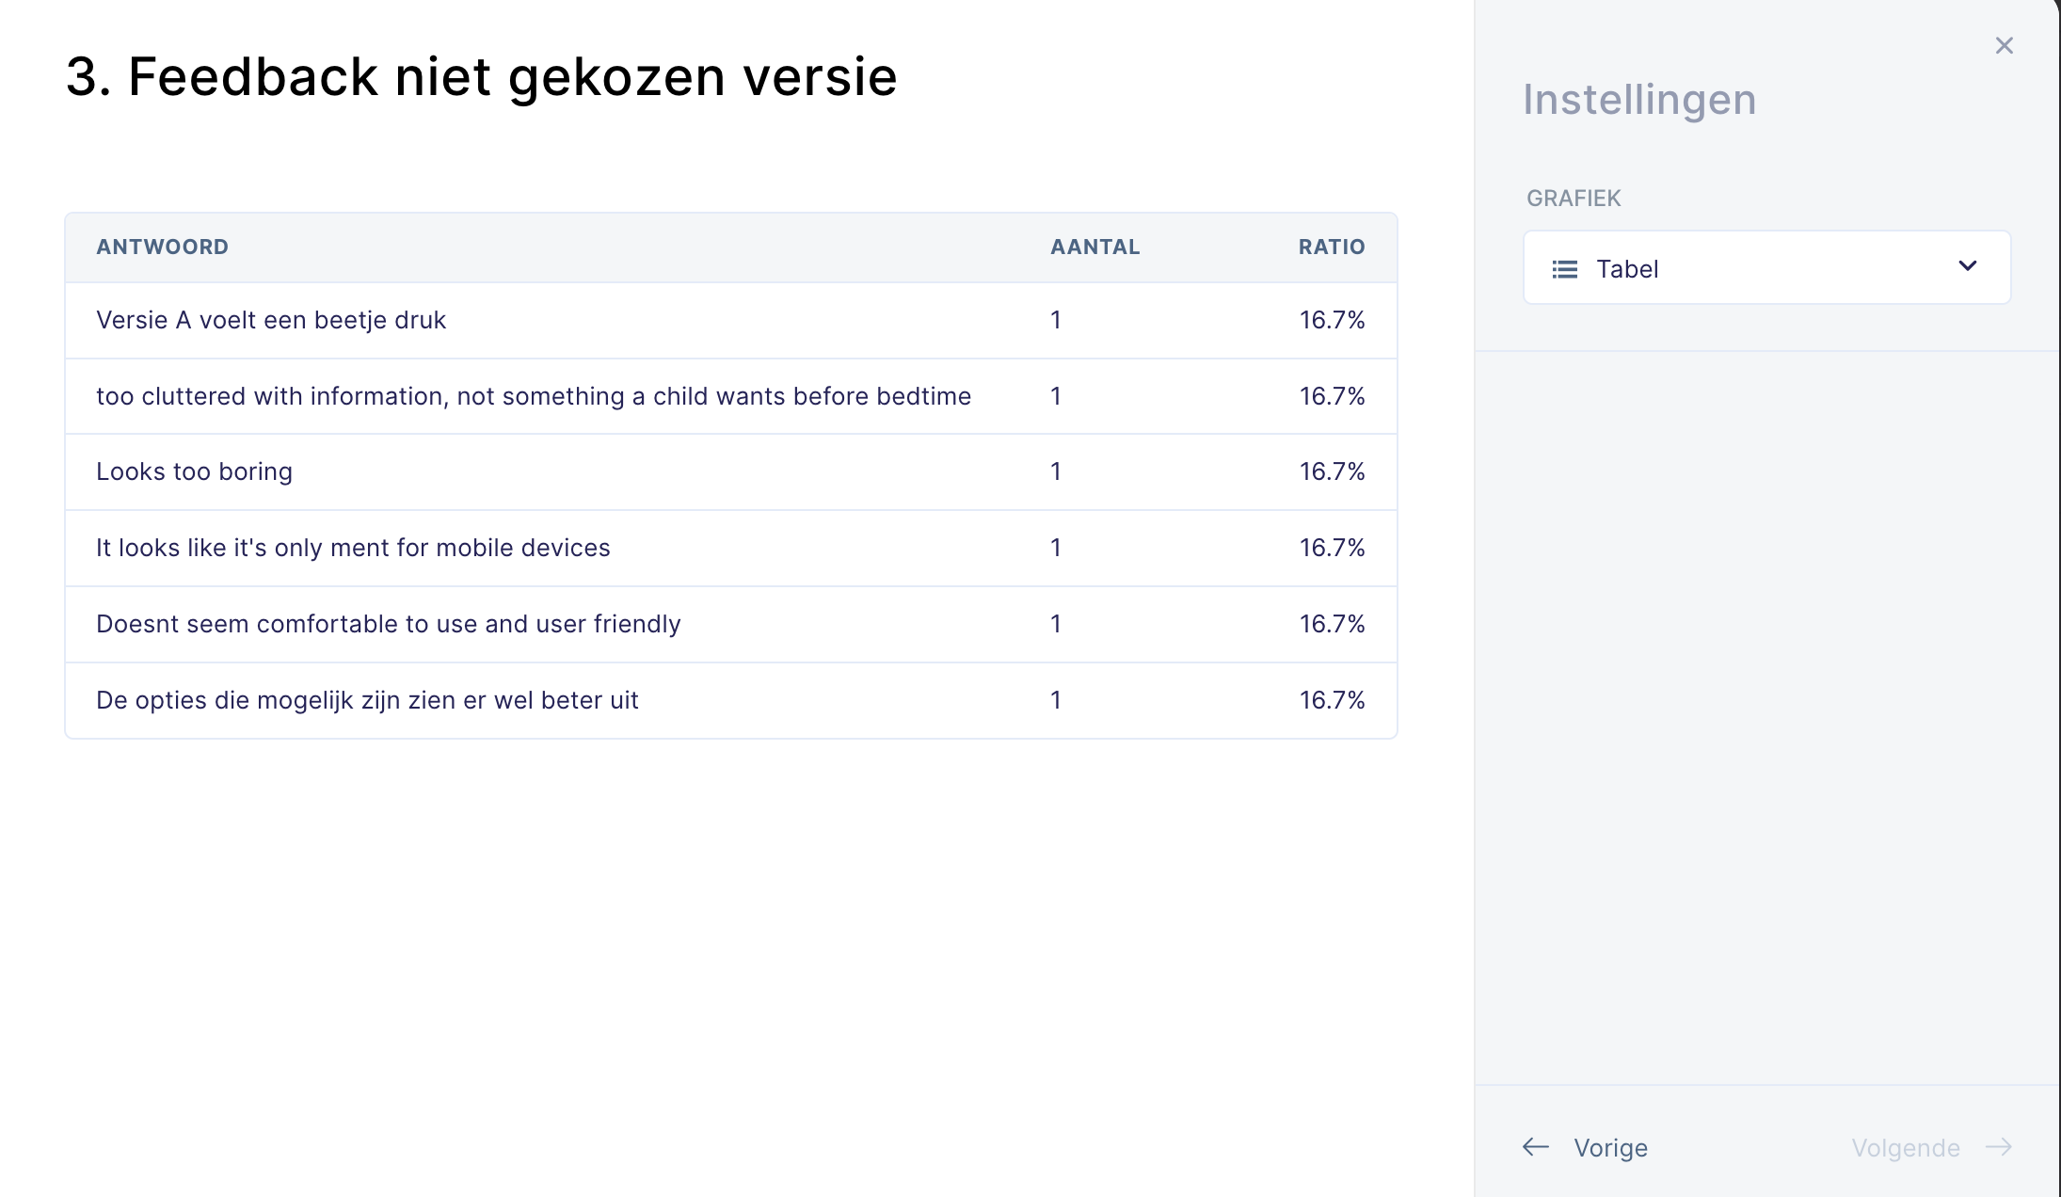This screenshot has height=1197, width=2061.
Task: Click the Volgende next button
Action: click(1905, 1148)
